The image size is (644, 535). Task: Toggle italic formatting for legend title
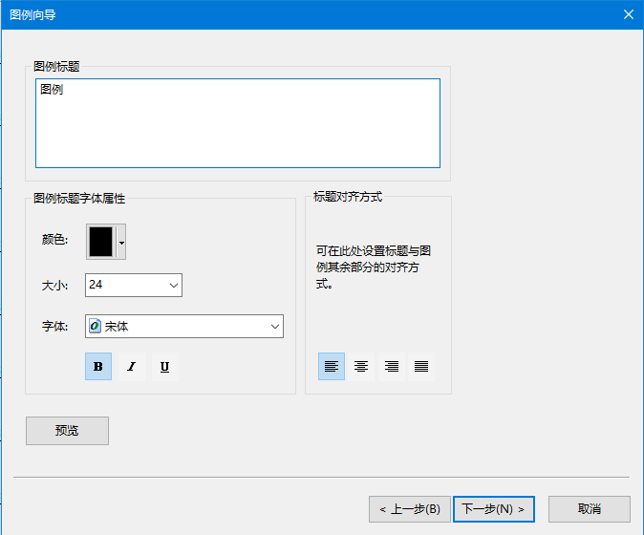click(x=132, y=366)
